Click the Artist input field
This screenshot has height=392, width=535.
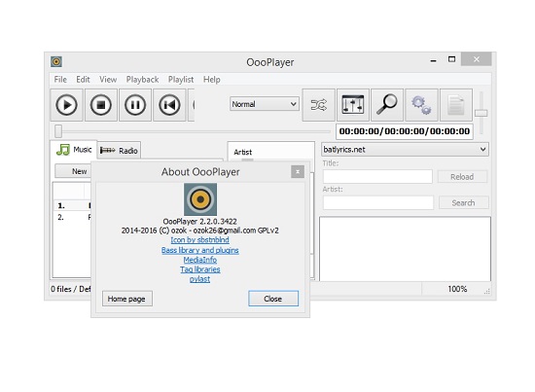click(378, 202)
